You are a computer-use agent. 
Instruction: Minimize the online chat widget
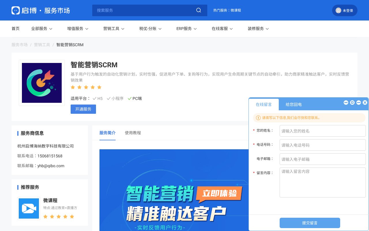pyautogui.click(x=359, y=103)
